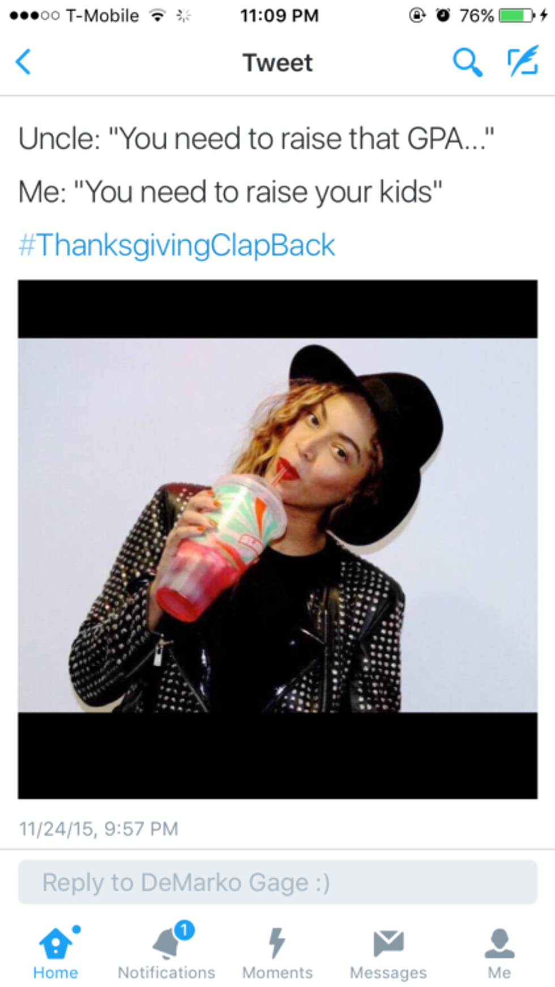Image resolution: width=555 pixels, height=987 pixels.
Task: Tap the 11/24/15 tweet timestamp
Action: point(99,829)
